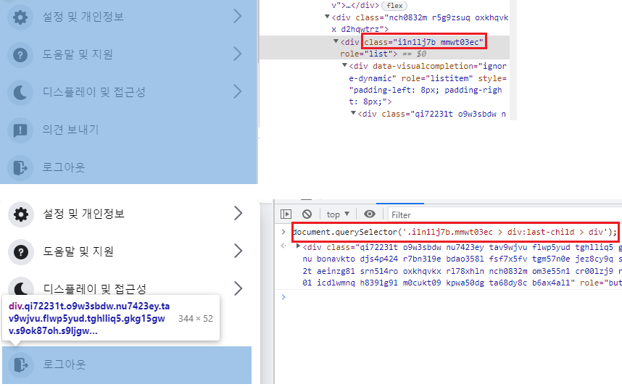Focus the console Filter field

coord(505,214)
